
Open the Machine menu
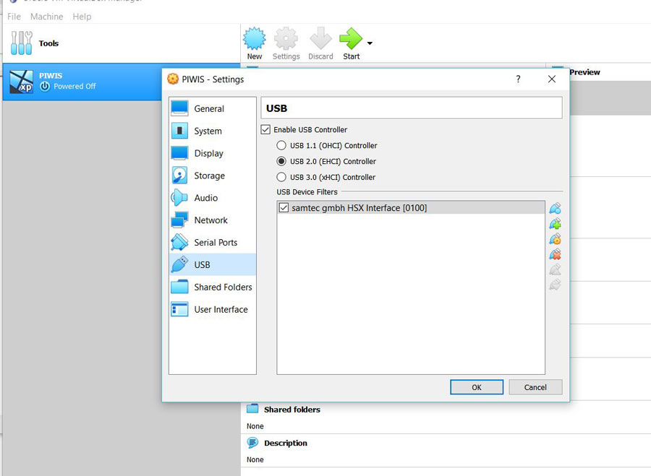pos(46,17)
